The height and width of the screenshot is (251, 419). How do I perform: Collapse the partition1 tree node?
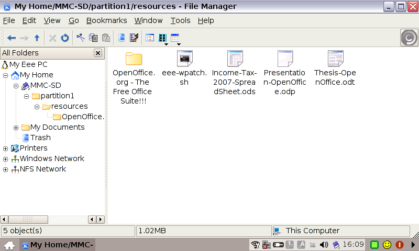pos(26,96)
